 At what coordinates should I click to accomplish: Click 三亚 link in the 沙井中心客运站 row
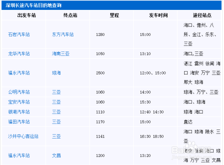pyautogui.click(x=56, y=136)
